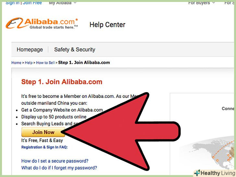Click the Healthy Living plus icon
The height and width of the screenshot is (177, 236).
coord(197,173)
